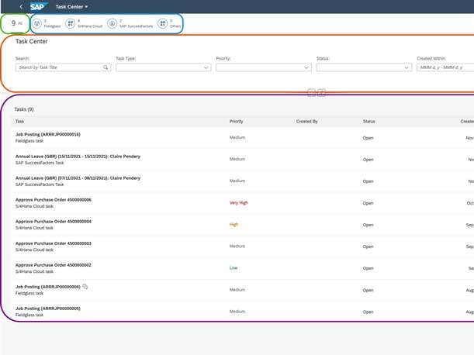Pin the filter header panel

click(322, 92)
